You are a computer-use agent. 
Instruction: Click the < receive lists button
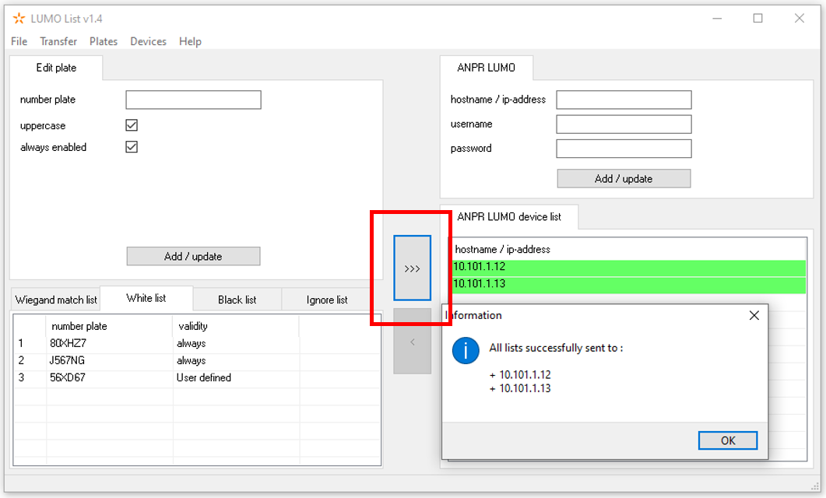coord(412,342)
